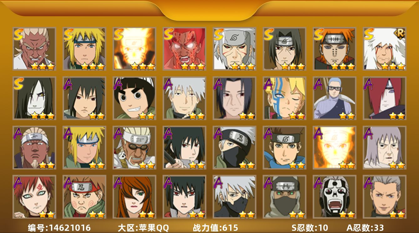Choose the Gaara card with forehead tattoo

click(34, 196)
